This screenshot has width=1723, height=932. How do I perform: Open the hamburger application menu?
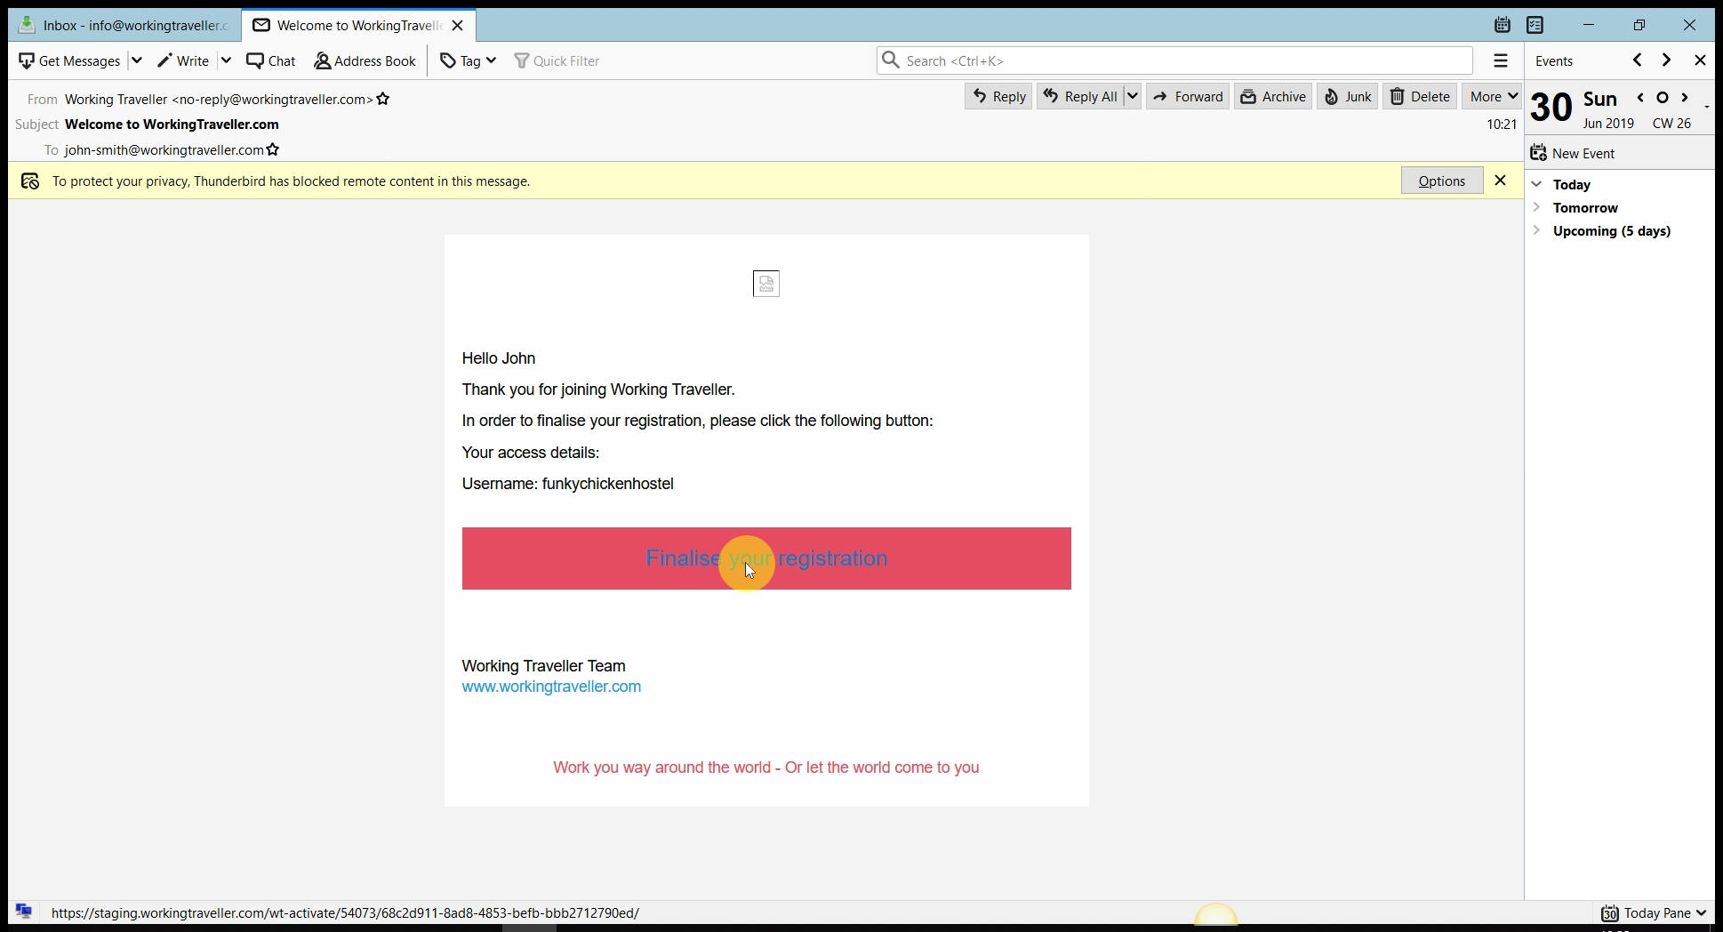1501,60
